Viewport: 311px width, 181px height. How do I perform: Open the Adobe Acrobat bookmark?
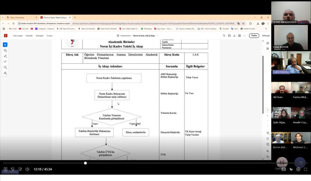[x=248, y=29]
